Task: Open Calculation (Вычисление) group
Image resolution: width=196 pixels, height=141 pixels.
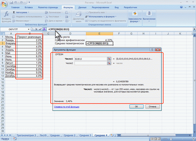Action: (149, 17)
